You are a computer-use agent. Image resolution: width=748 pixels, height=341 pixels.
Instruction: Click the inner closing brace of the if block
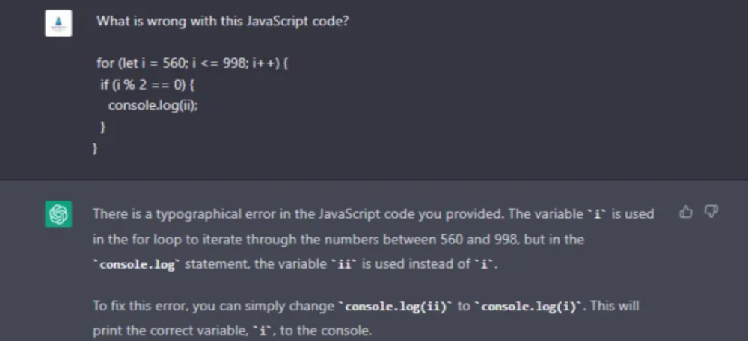click(102, 127)
